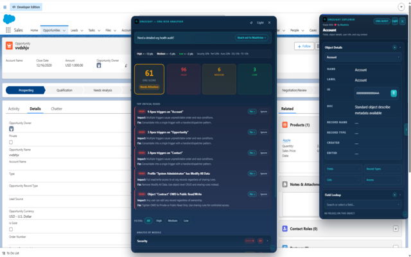Collapse the Object Details section
Image resolution: width=411 pixels, height=257 pixels.
400,48
